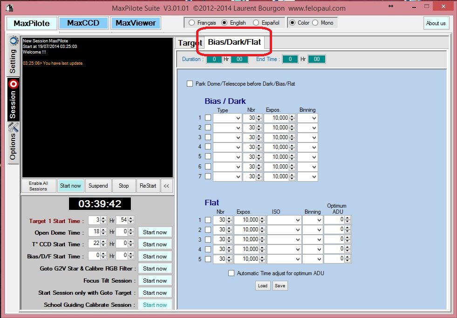Start now for School Guiding Calibrate Session

coord(155,305)
